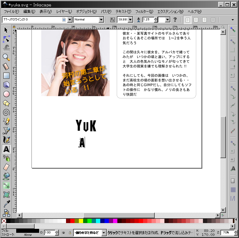Select the Mesh gradient tool
Image resolution: width=239 pixels, height=238 pixels.
(6, 194)
